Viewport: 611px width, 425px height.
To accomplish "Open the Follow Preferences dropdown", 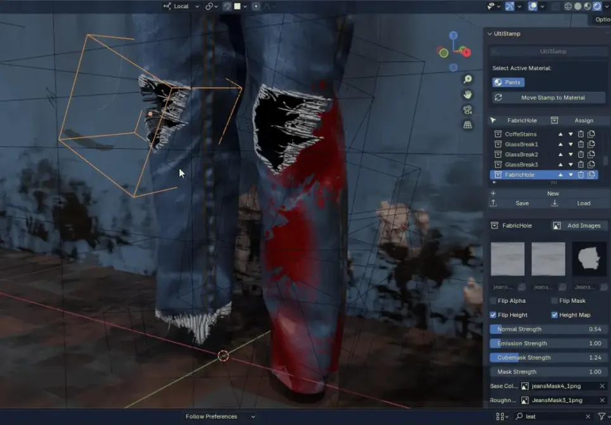I will coord(219,416).
